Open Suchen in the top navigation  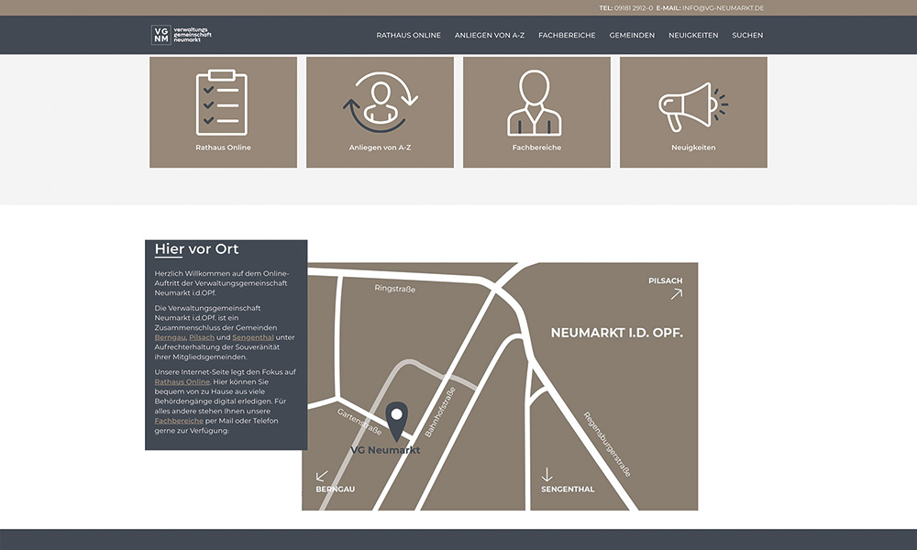[747, 35]
